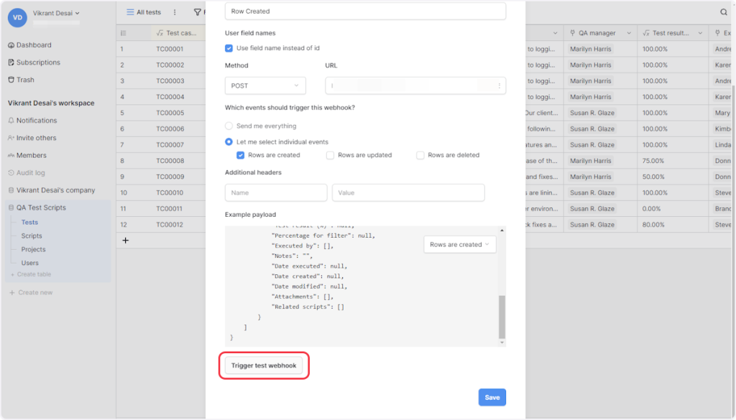Screen dimensions: 736x420
Task: Click the plus icon to add row
Action: [x=125, y=241]
